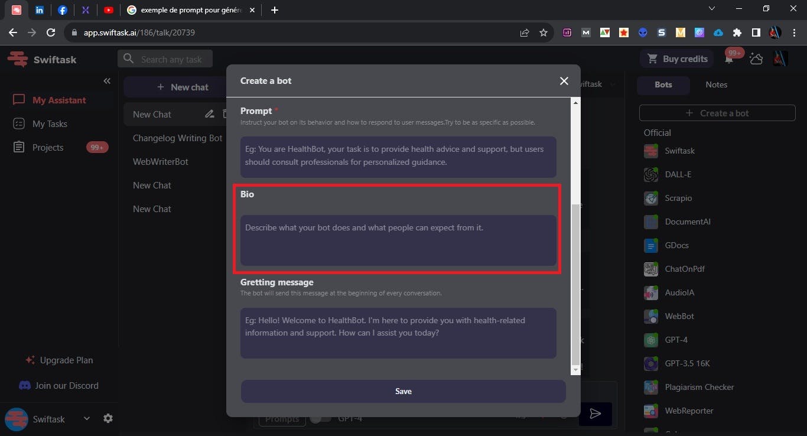Open settings gear in sidebar footer
807x436 pixels.
108,418
